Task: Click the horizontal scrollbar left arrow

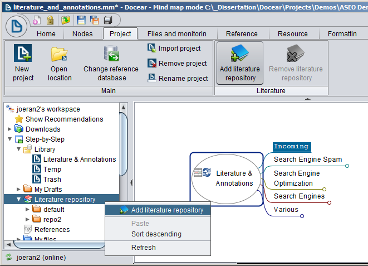Action: pyautogui.click(x=9, y=244)
